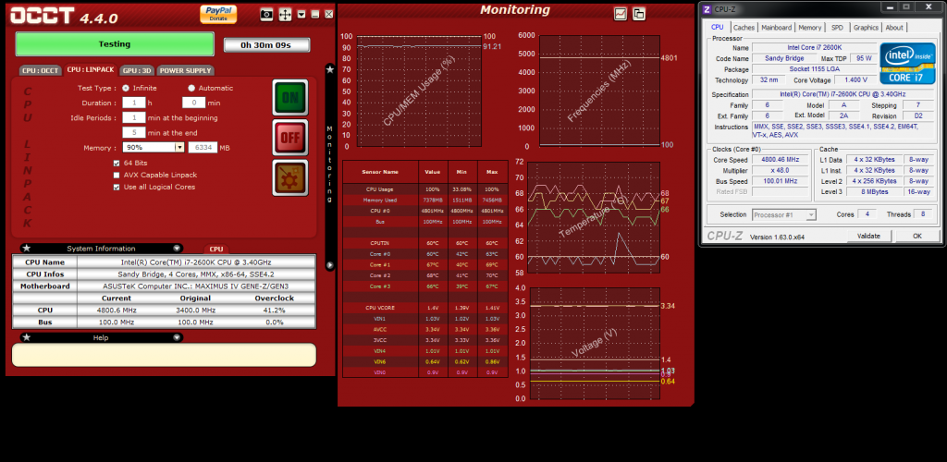This screenshot has width=947, height=462.
Task: Click the Frequencies (MHz) graph
Action: coord(599,91)
